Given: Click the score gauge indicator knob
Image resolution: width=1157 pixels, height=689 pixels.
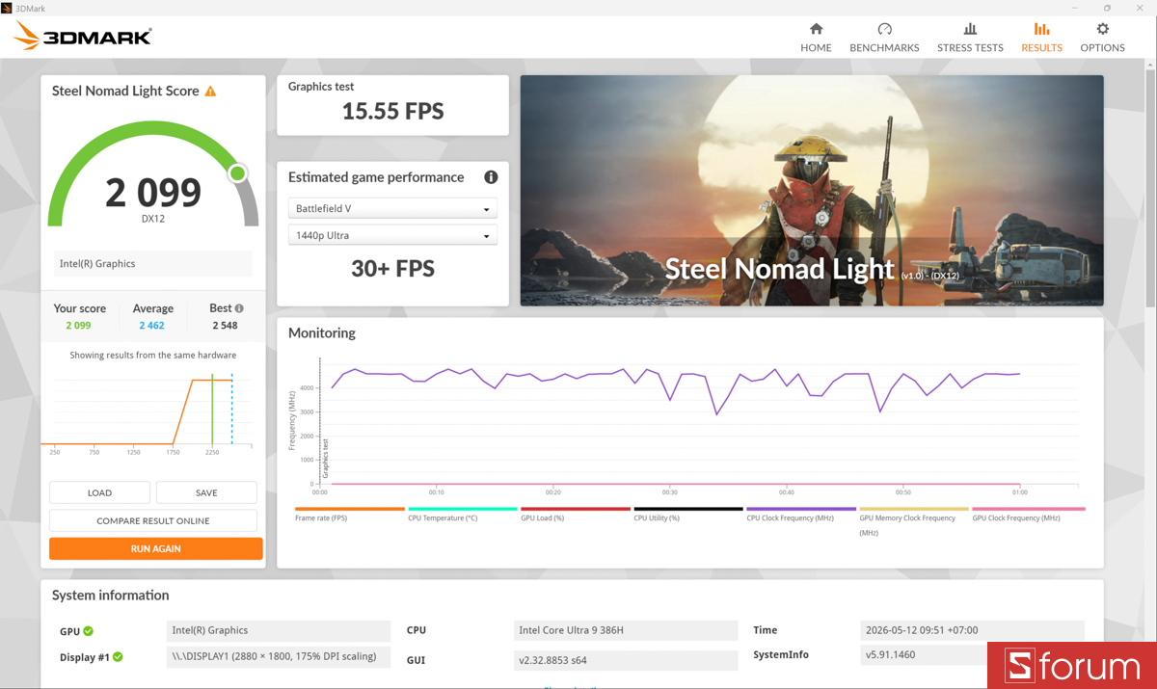Looking at the screenshot, I should coord(237,173).
